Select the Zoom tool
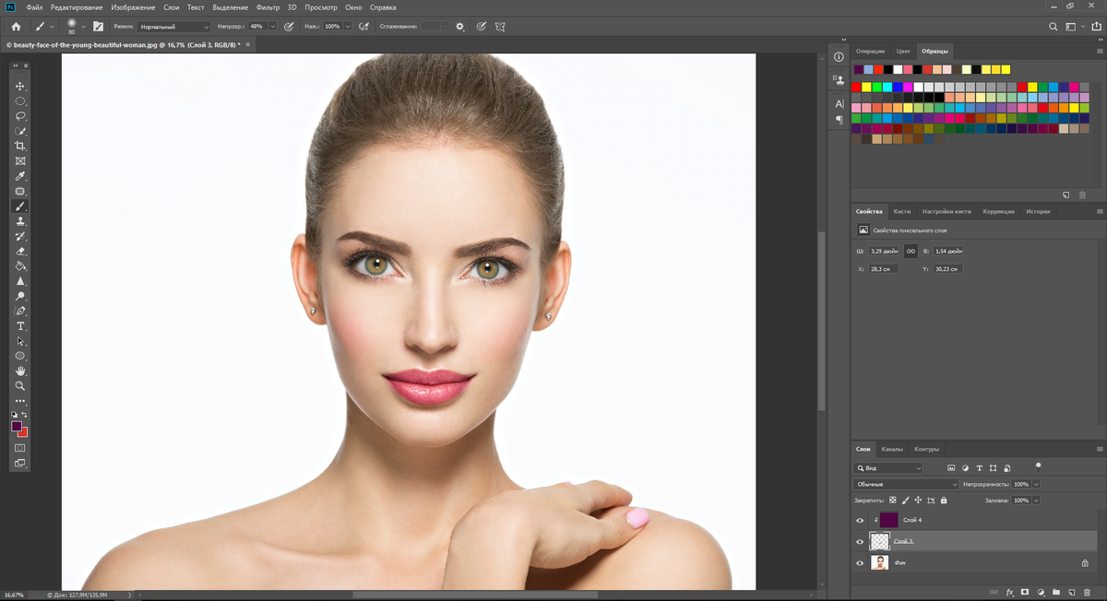 [x=20, y=386]
